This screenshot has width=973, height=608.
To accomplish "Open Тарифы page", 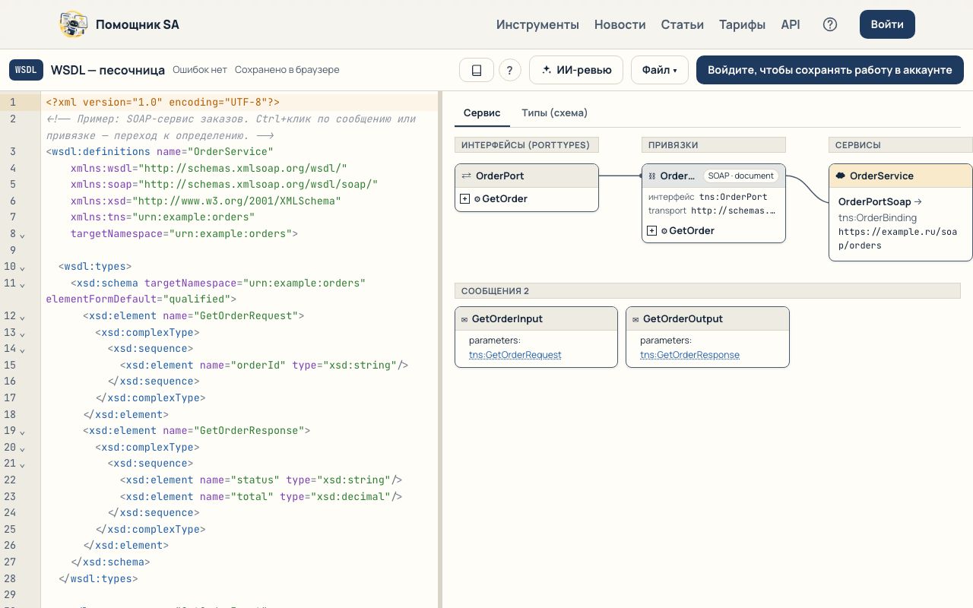I will tap(742, 24).
